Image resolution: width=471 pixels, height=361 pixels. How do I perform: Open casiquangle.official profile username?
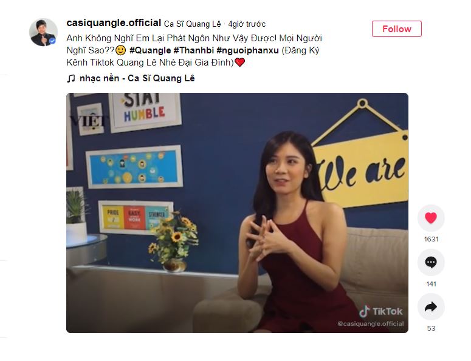point(114,23)
